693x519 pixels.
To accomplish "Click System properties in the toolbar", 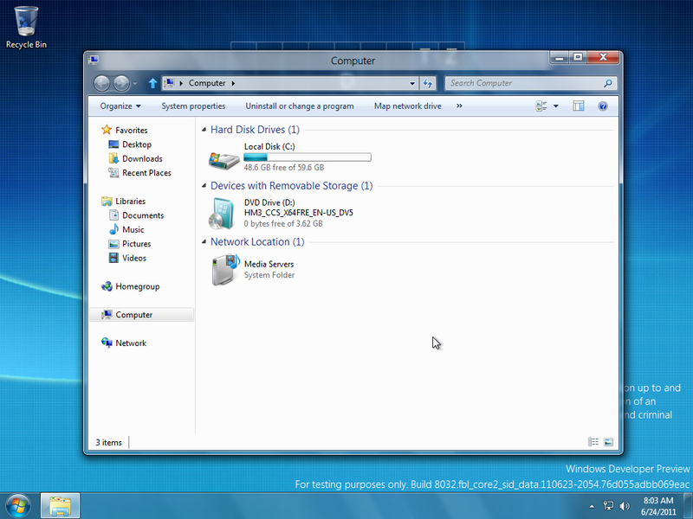I will pos(193,106).
